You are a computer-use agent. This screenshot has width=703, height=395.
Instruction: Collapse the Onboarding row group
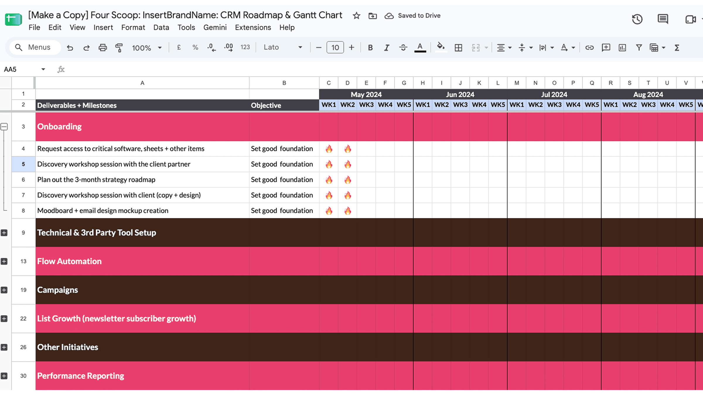4,127
